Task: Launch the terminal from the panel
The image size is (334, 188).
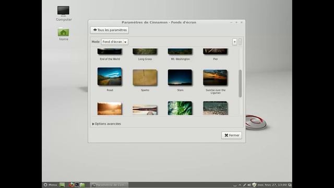Action: pyautogui.click(x=77, y=185)
